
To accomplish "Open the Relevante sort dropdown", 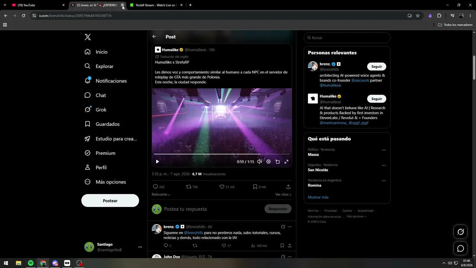I will (x=161, y=194).
